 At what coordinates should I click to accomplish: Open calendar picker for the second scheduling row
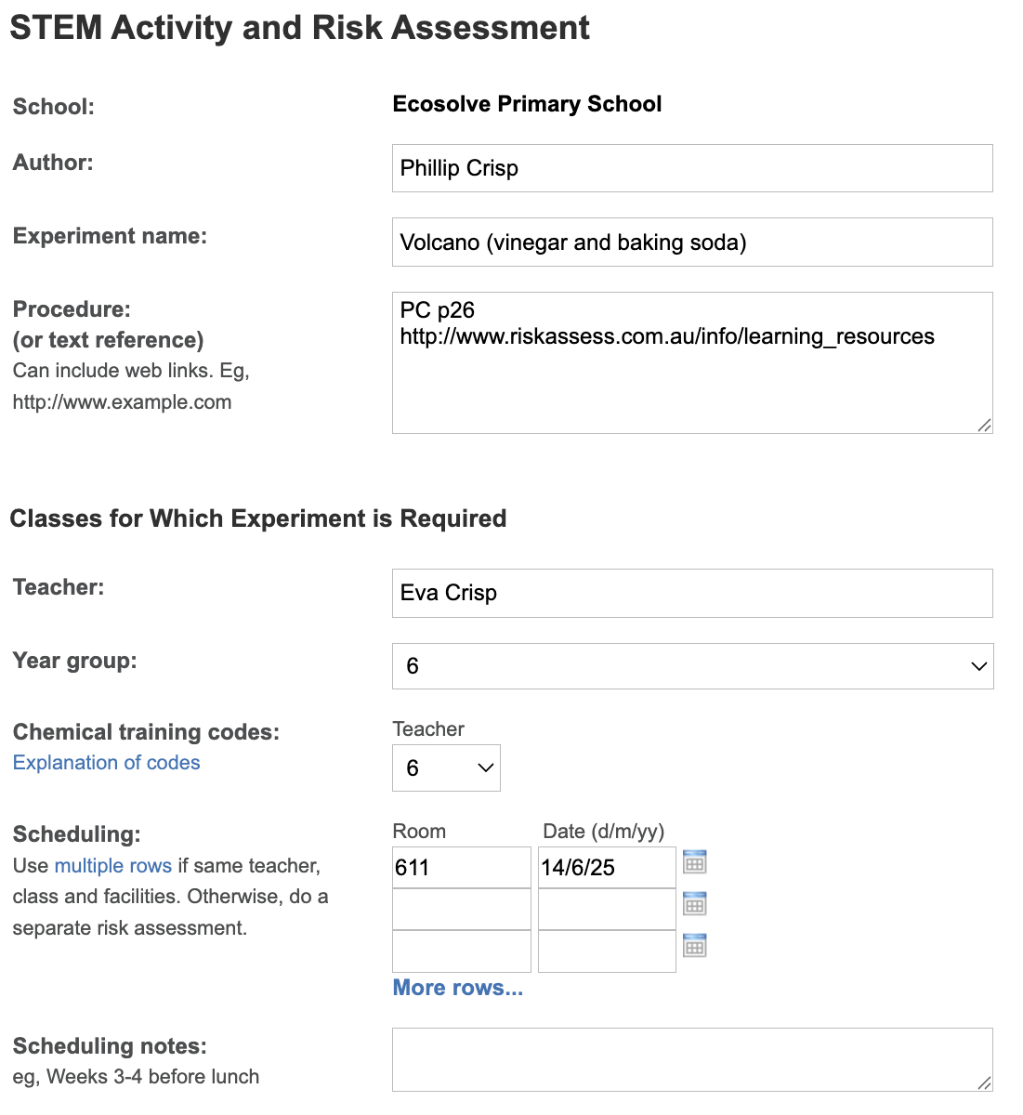(x=694, y=903)
